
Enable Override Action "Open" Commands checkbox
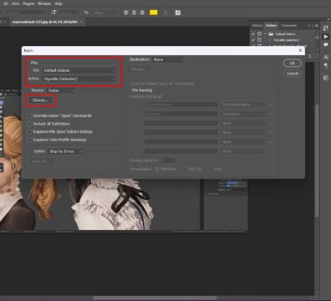coord(29,115)
